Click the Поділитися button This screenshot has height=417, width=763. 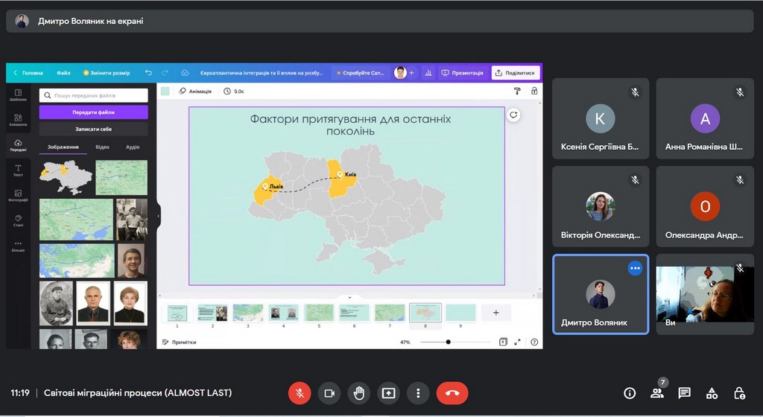click(516, 73)
